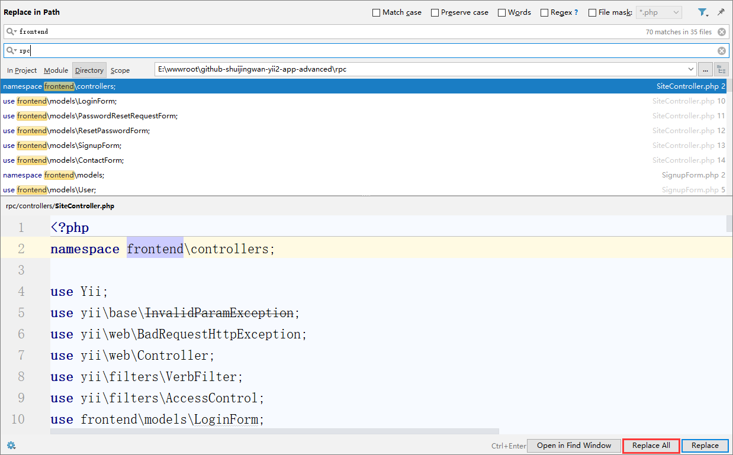The height and width of the screenshot is (455, 733).
Task: Toggle the File mask checkbox
Action: coord(592,12)
